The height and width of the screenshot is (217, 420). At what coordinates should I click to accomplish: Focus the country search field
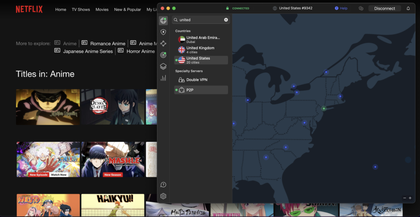[x=201, y=20]
